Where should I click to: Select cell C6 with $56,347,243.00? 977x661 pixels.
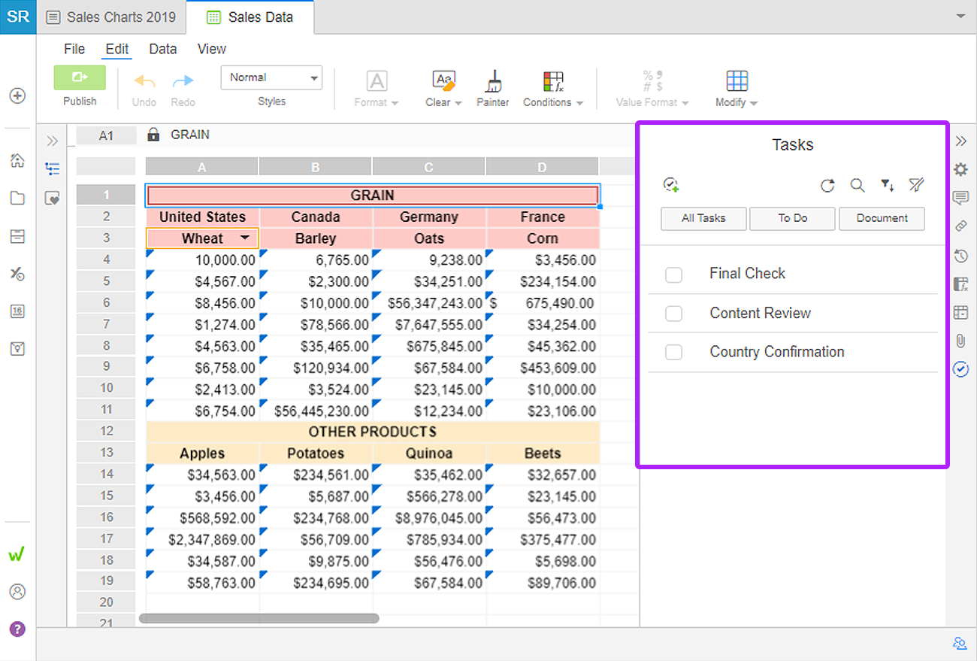429,303
